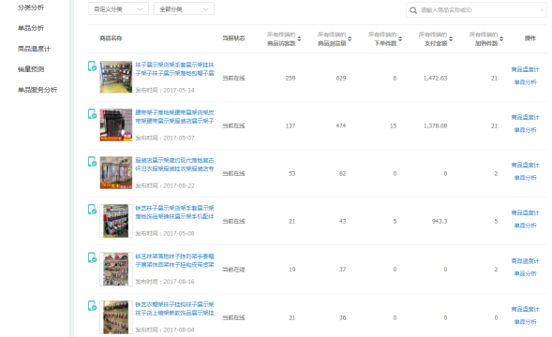This screenshot has height=337, width=552.
Task: Open the 全部分类 dropdown
Action: (184, 8)
